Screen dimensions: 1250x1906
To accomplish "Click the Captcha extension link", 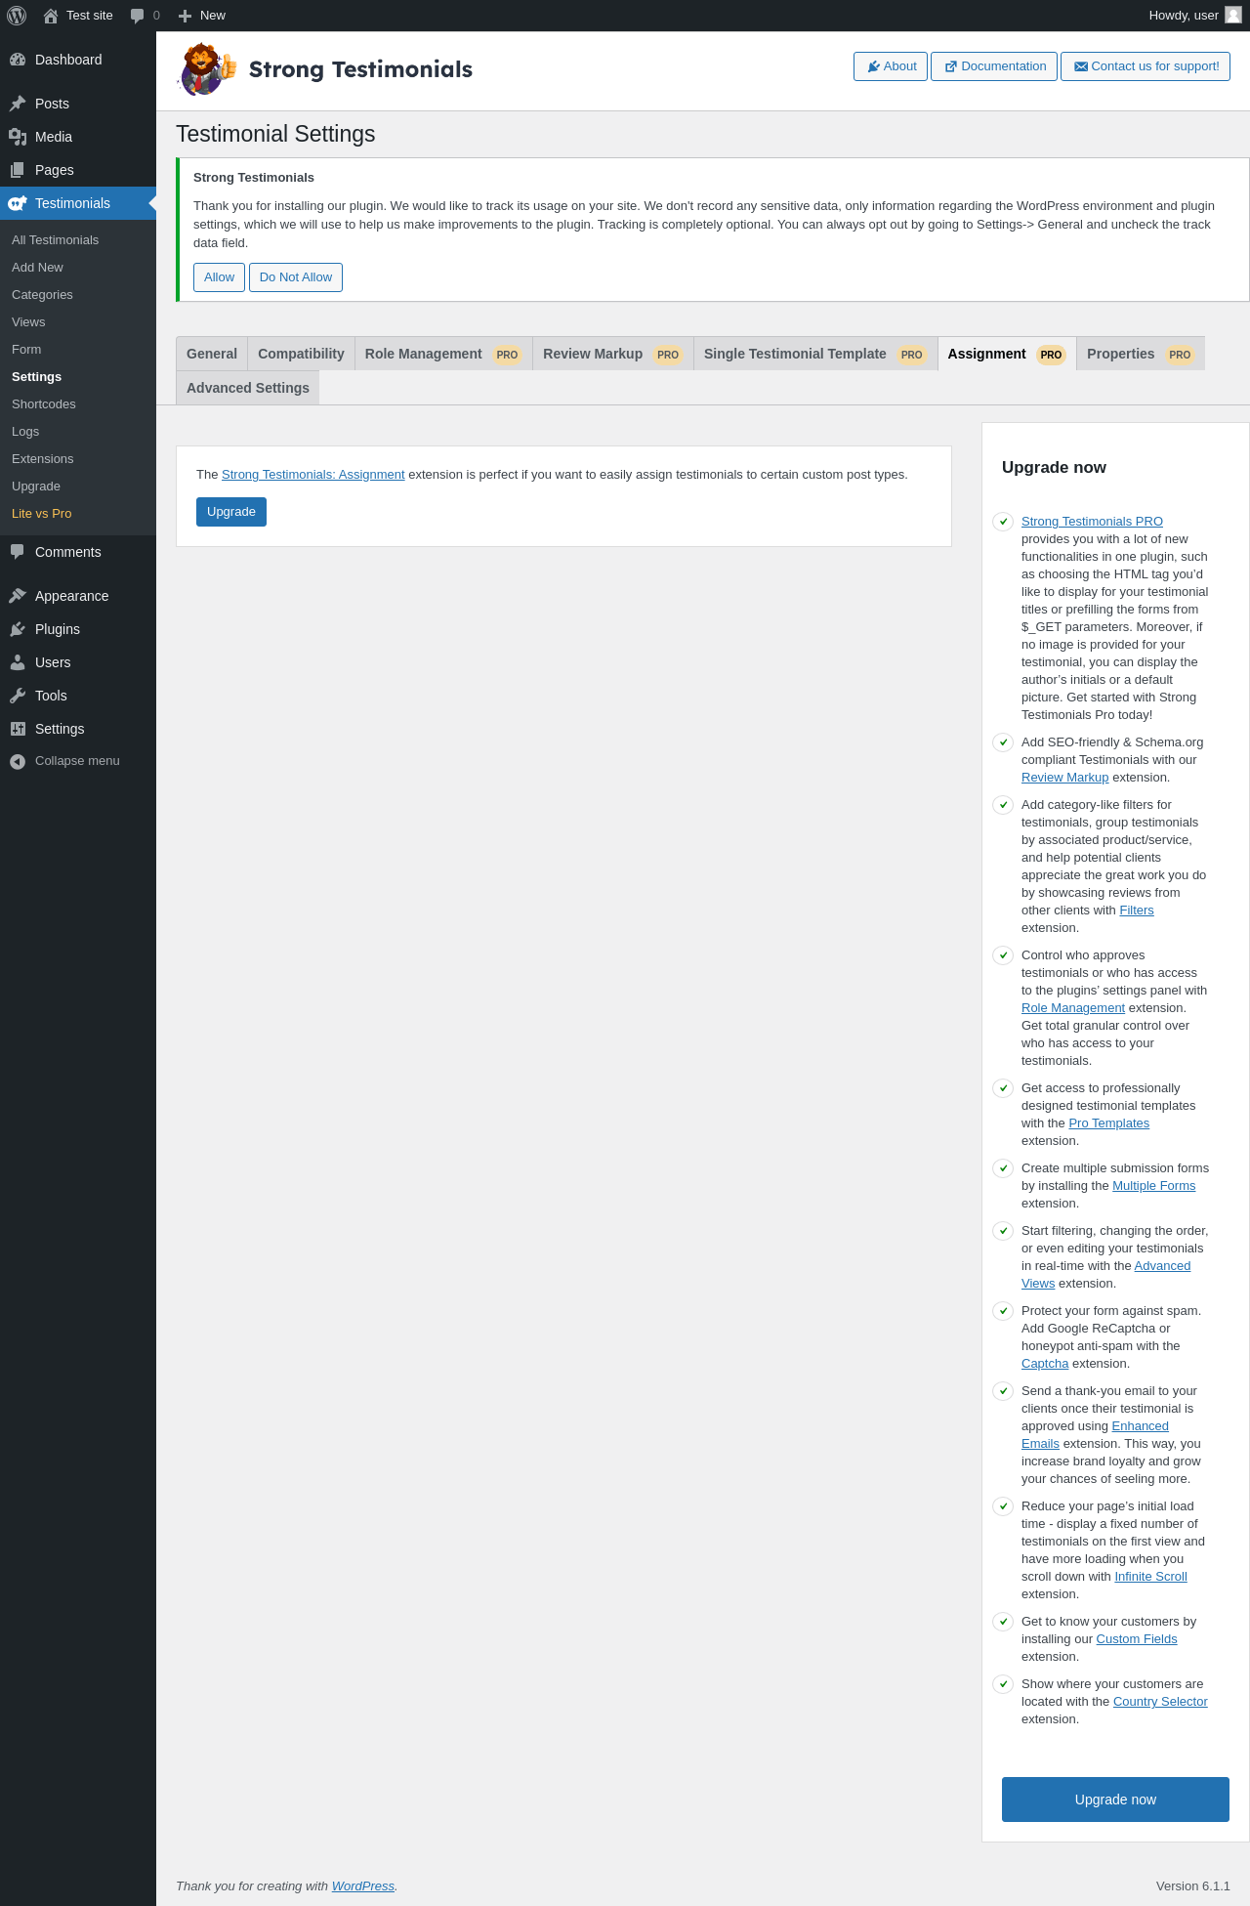I will pyautogui.click(x=1045, y=1364).
